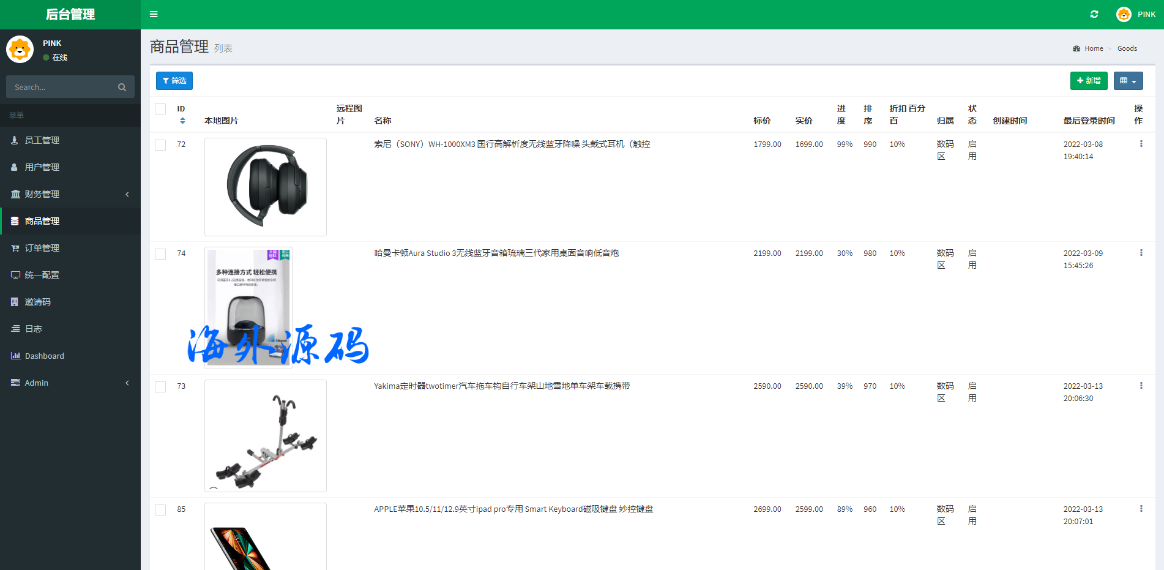
Task: Click the Sony headphones product thumbnail
Action: (266, 187)
